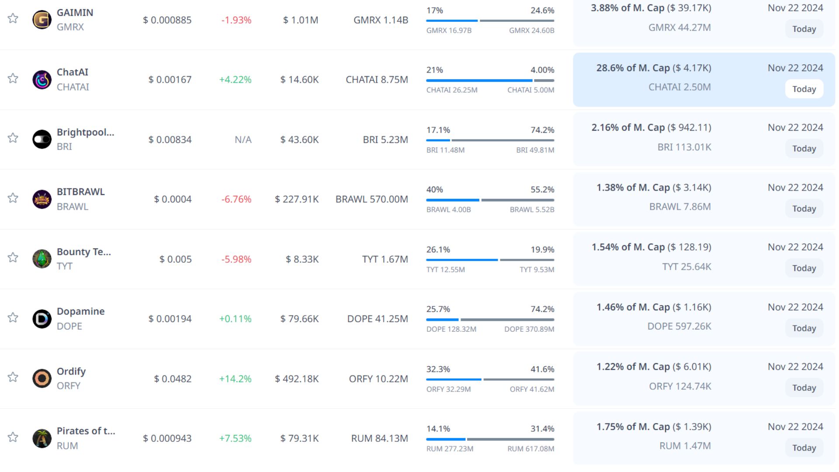Star GAIMIN to add to watchlist

click(13, 18)
